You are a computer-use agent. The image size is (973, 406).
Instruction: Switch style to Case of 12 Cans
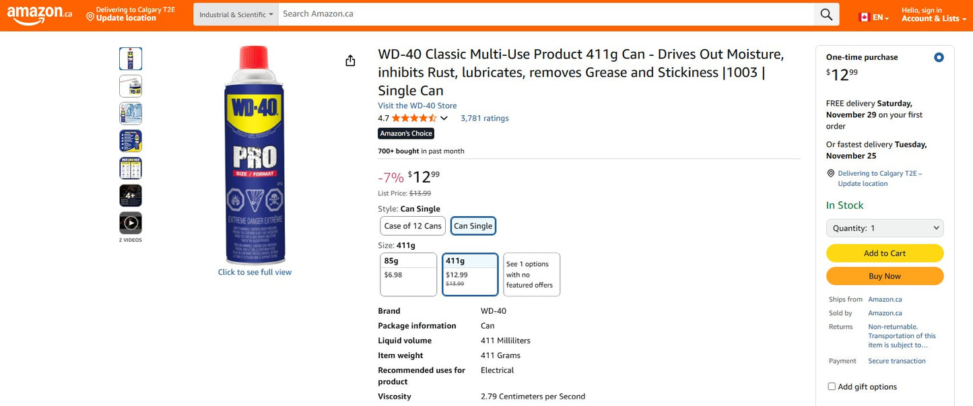[x=412, y=226]
